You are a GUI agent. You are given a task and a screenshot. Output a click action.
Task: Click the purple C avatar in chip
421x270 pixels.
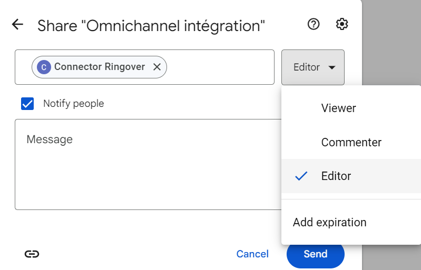coord(44,67)
